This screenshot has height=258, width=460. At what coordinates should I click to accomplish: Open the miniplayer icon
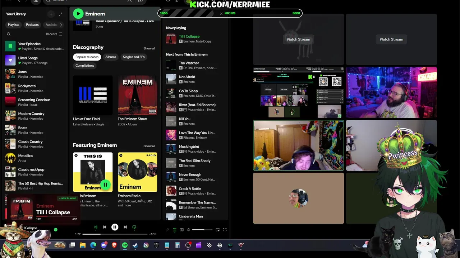click(x=217, y=230)
